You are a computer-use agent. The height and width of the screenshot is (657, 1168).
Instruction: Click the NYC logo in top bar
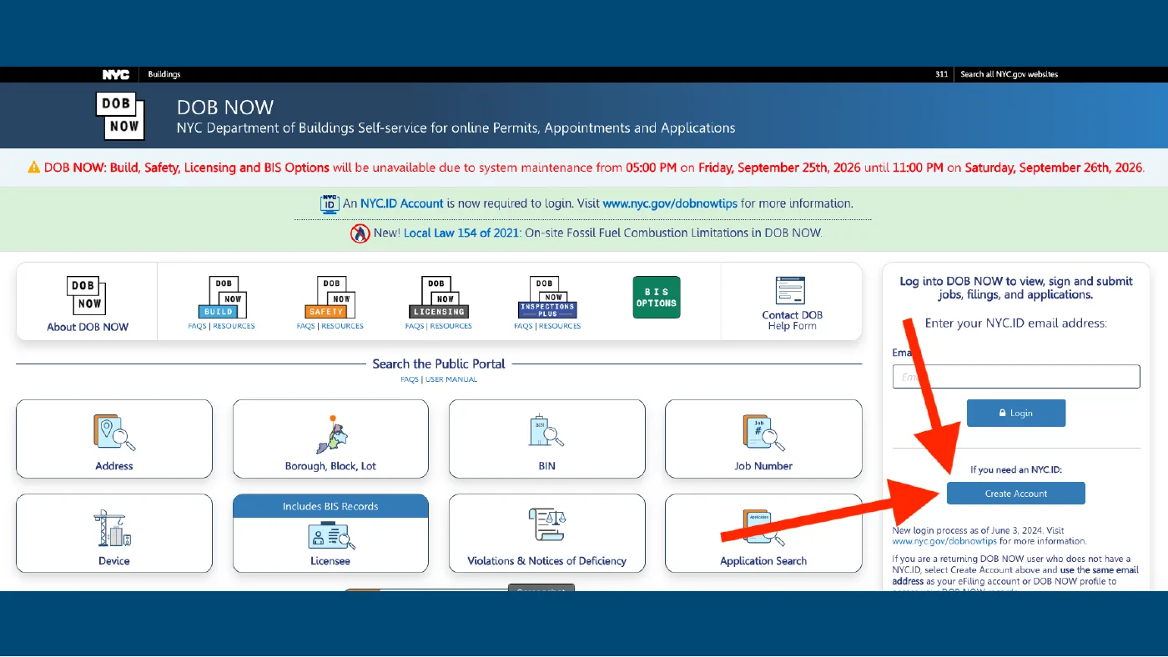coord(116,74)
